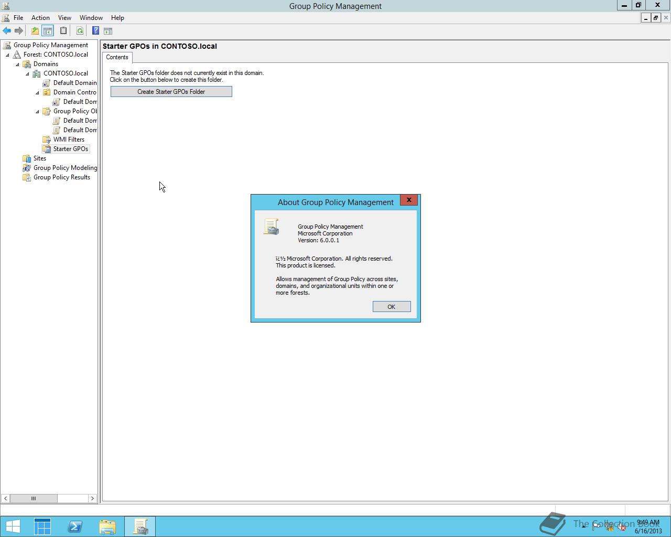Image resolution: width=671 pixels, height=537 pixels.
Task: Click the tree pane scroll-right arrow
Action: click(x=92, y=498)
